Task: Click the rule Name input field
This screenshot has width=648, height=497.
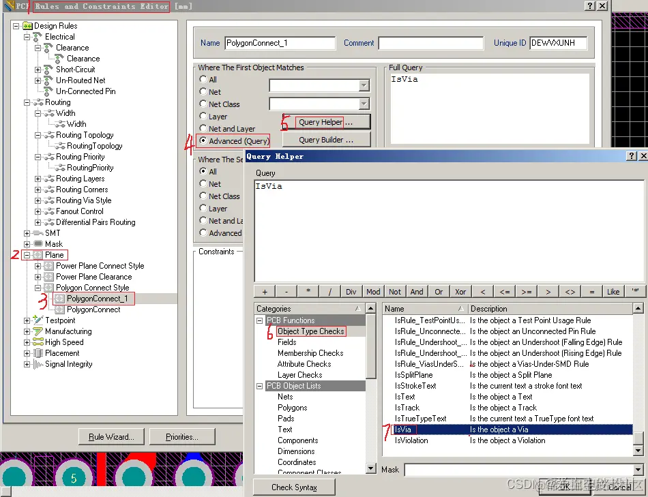Action: coord(280,43)
